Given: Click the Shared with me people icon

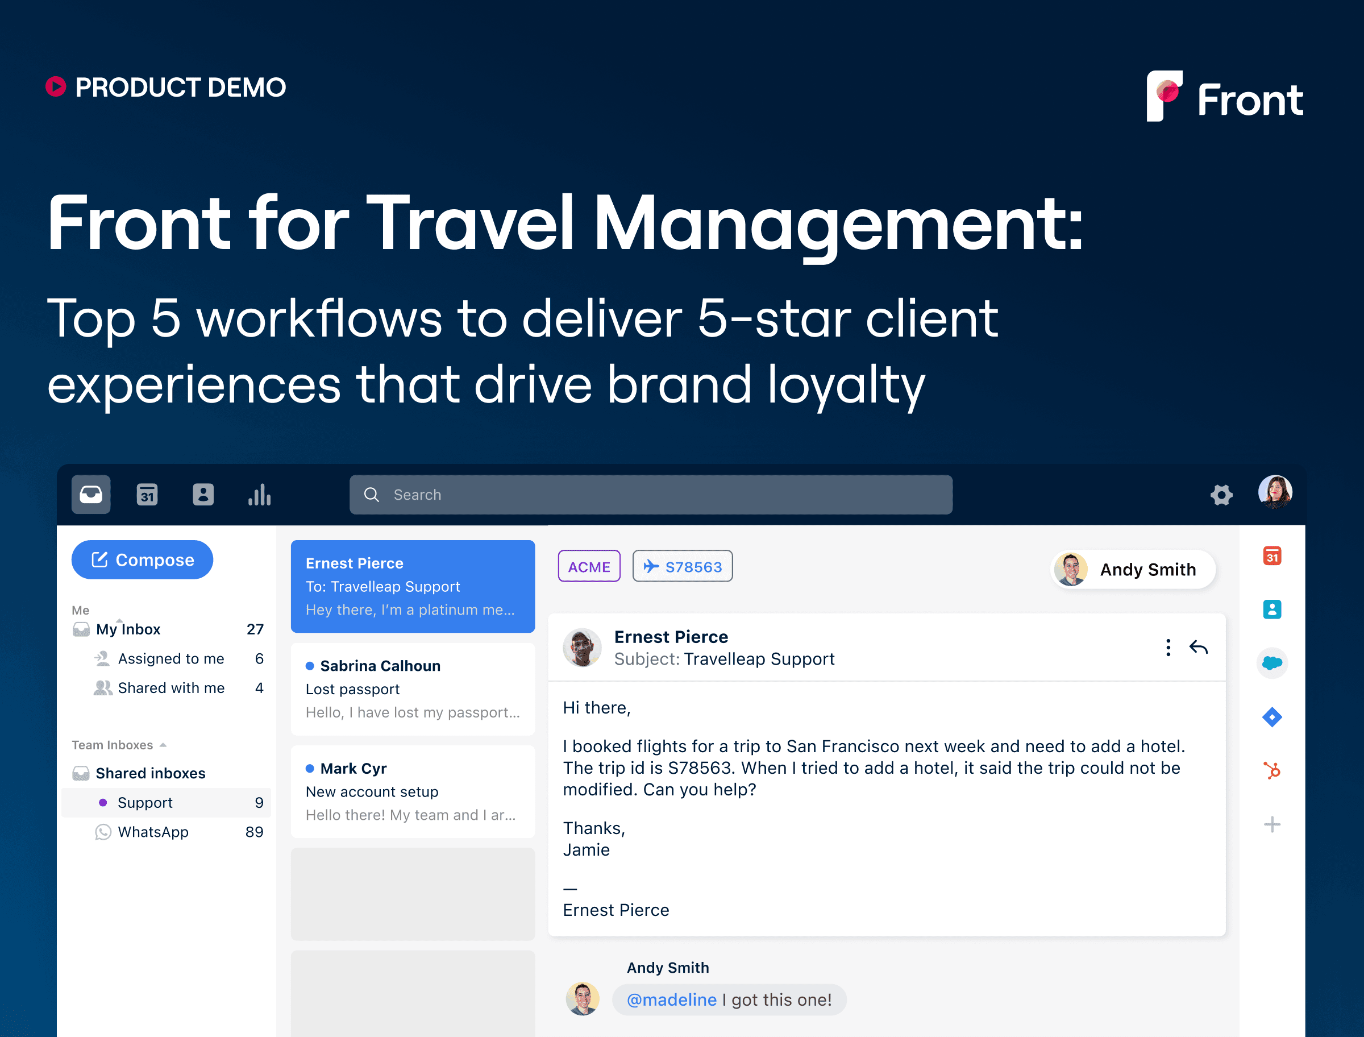Looking at the screenshot, I should pos(103,687).
